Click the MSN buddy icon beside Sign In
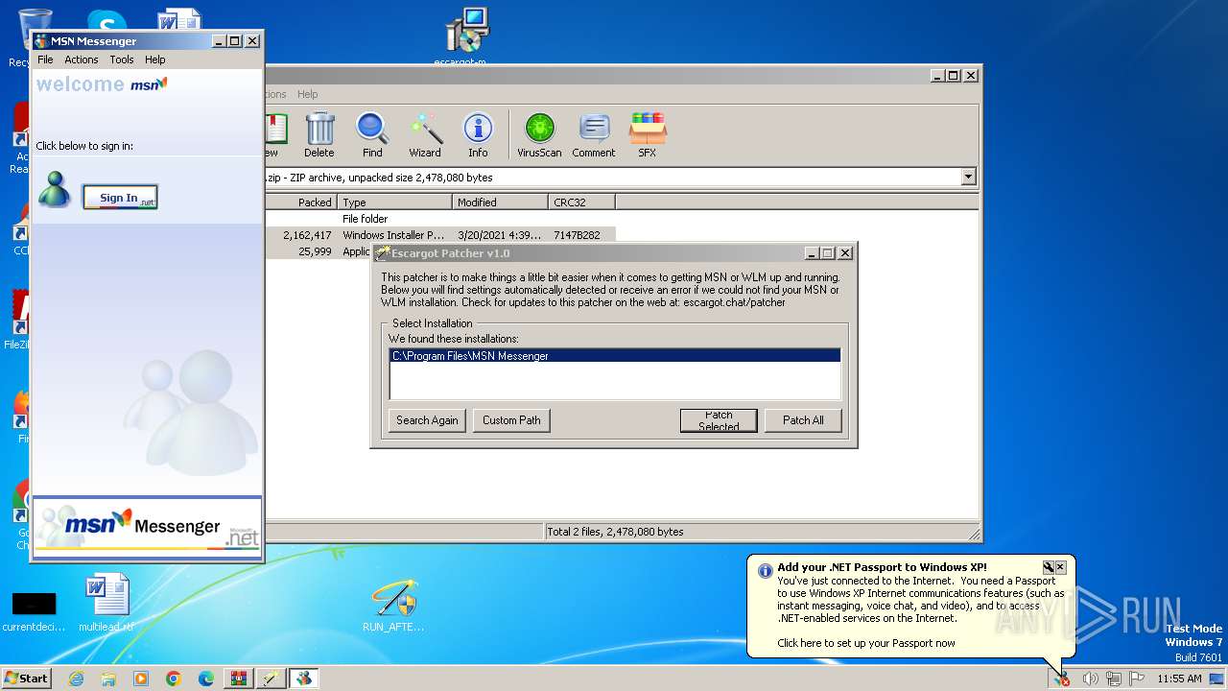 coord(55,189)
